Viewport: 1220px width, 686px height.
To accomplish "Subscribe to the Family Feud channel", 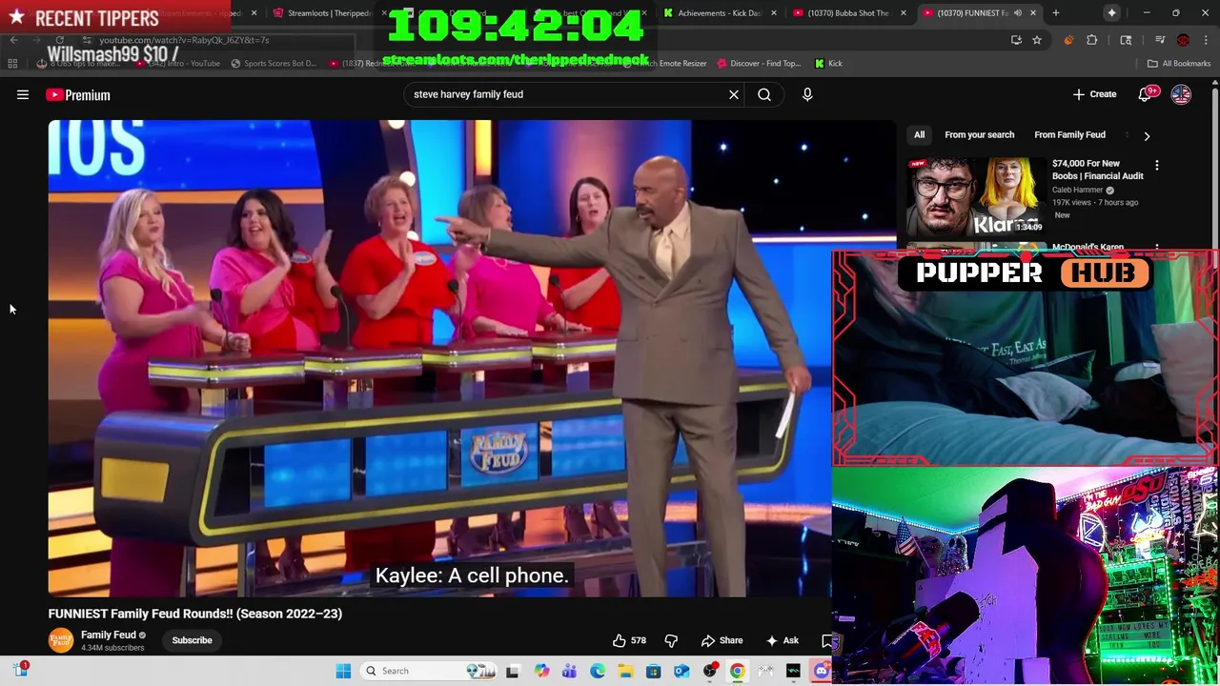I will pos(192,640).
